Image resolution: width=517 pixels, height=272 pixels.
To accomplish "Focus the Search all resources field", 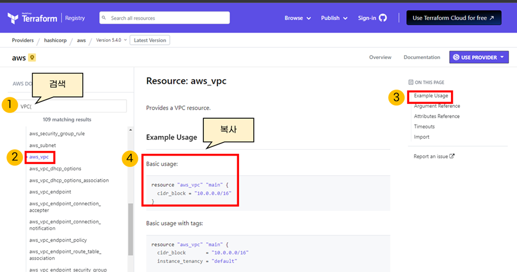I will pyautogui.click(x=164, y=18).
